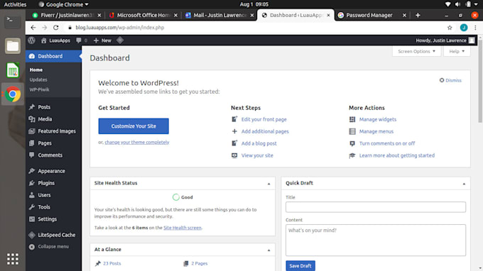483x271 pixels.
Task: Collapse the admin sidebar menu
Action: pyautogui.click(x=49, y=246)
